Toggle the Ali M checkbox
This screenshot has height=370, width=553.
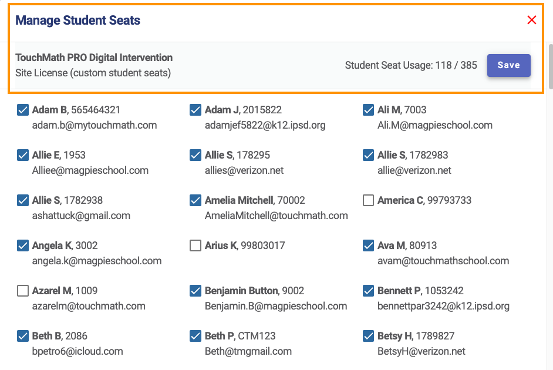point(368,110)
